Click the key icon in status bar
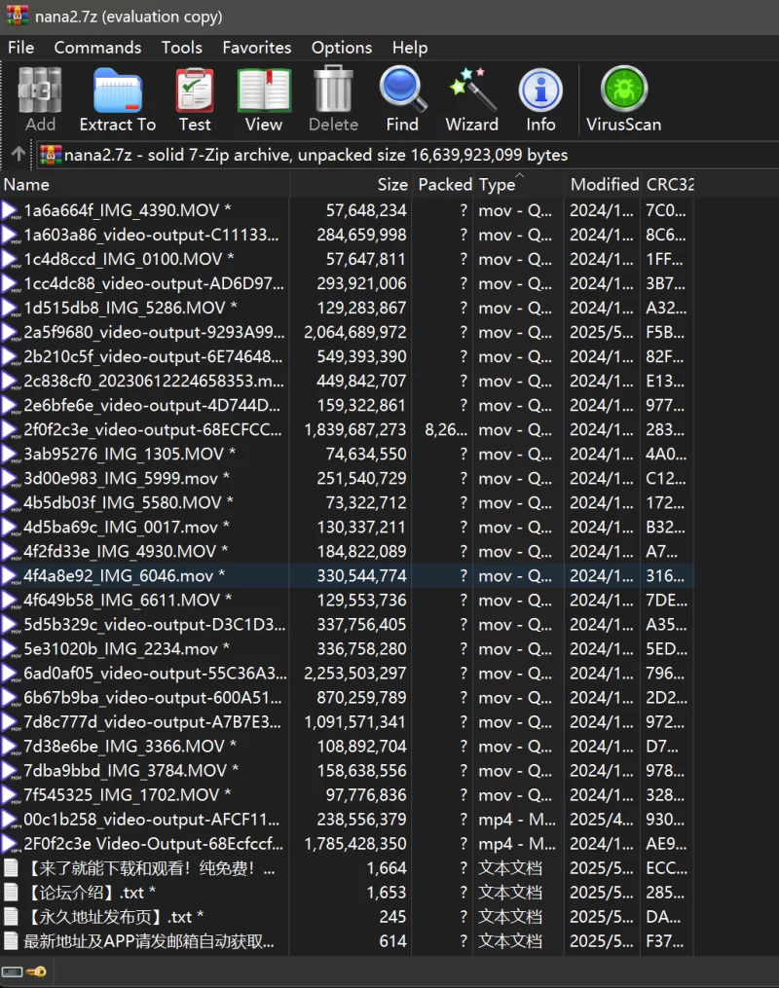 point(36,971)
